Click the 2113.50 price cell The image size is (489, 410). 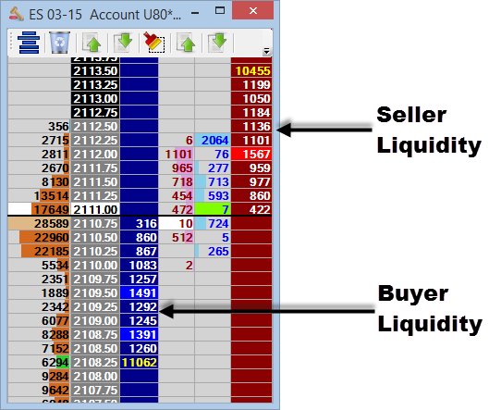pos(95,71)
